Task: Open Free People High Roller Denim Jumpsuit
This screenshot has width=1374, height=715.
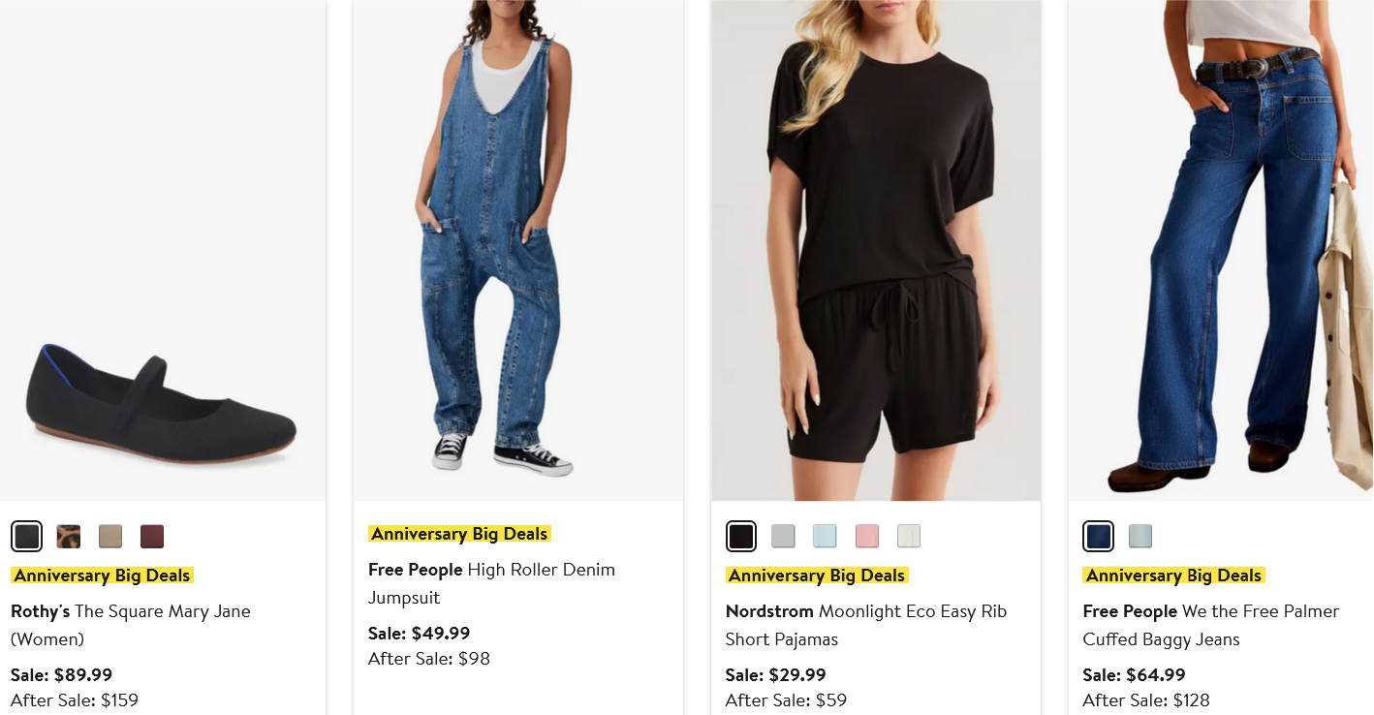Action: click(492, 583)
